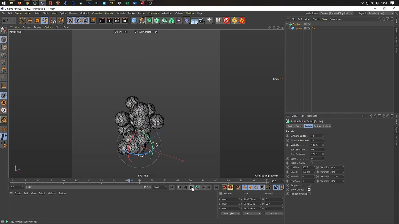
Task: Click the Record Active Objects button
Action: click(225, 187)
